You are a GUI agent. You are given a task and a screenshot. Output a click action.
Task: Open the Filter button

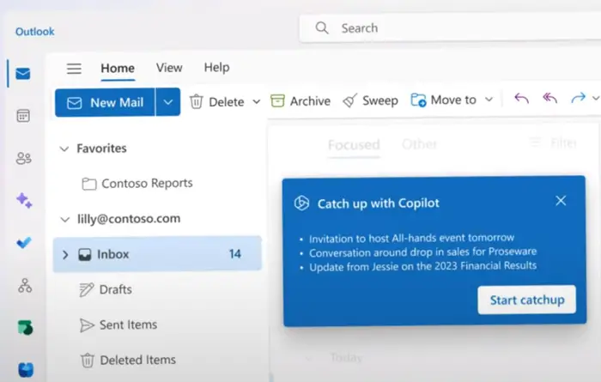pyautogui.click(x=553, y=142)
